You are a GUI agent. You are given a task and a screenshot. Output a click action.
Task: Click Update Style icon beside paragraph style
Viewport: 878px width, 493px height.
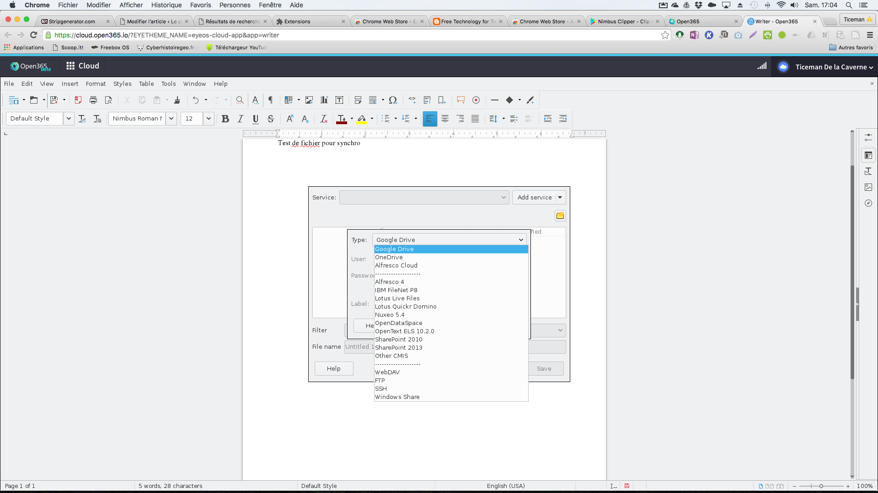[82, 119]
